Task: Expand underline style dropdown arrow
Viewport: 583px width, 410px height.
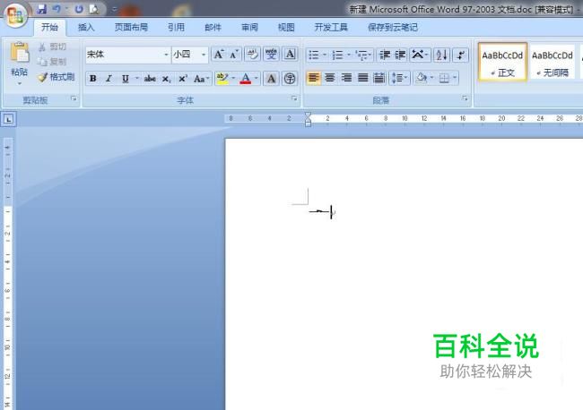Action: [137, 79]
